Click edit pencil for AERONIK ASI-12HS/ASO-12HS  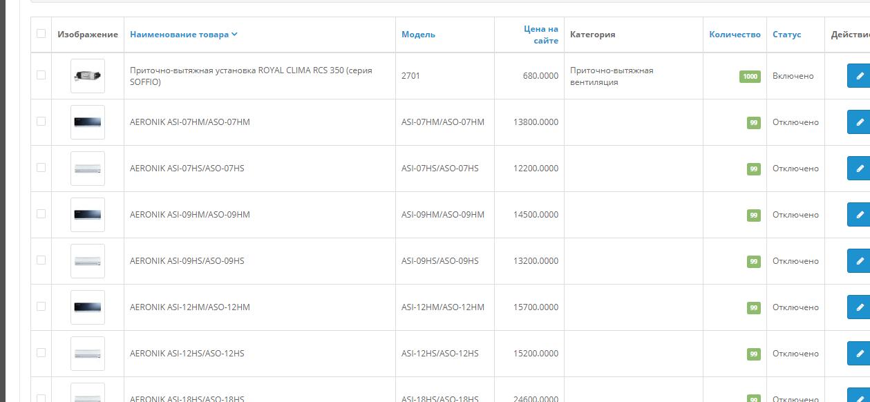pos(859,354)
